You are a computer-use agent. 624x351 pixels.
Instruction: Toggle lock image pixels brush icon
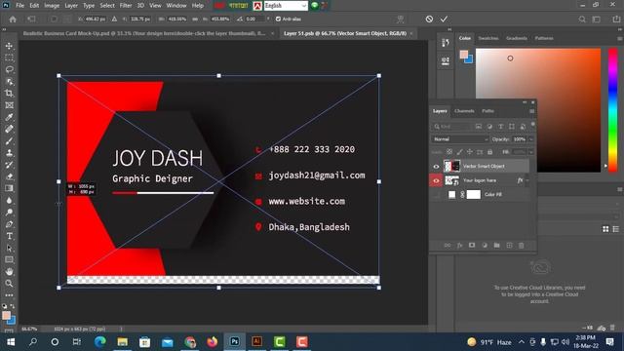click(459, 152)
